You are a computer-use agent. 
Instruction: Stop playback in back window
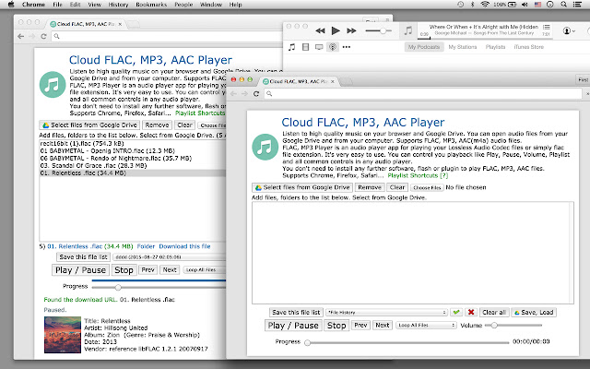(124, 270)
